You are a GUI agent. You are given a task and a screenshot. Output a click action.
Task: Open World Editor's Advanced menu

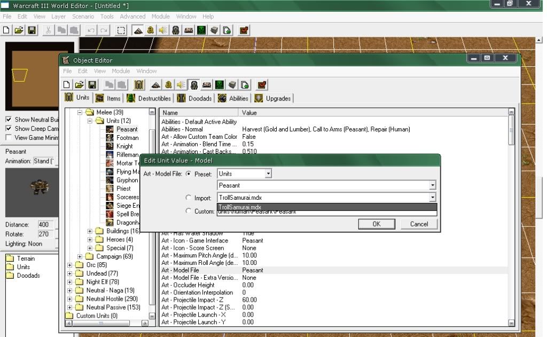[x=132, y=17]
